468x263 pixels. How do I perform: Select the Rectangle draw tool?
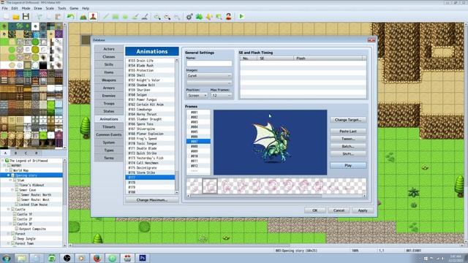[x=116, y=17]
